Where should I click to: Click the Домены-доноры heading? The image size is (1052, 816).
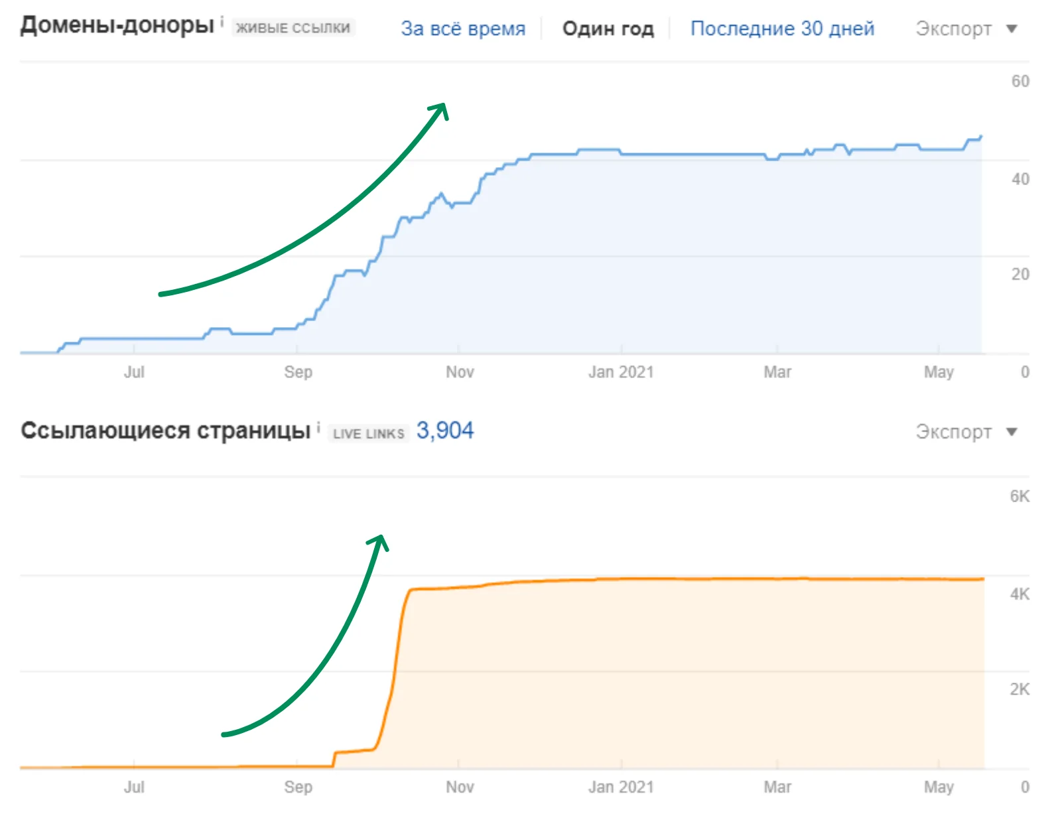coord(117,25)
